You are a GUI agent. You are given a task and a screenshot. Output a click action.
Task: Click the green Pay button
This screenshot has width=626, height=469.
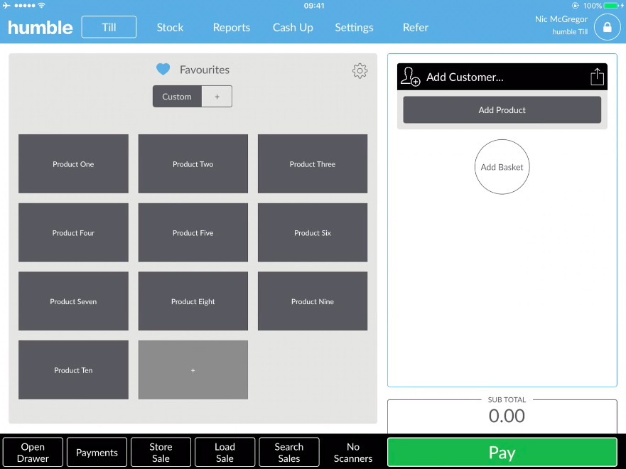[x=502, y=452]
